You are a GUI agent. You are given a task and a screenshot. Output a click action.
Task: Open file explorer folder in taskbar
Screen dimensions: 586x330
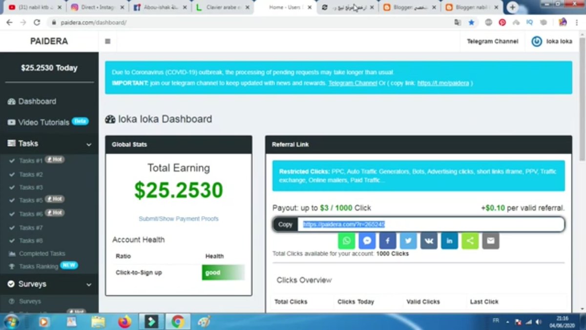point(98,322)
